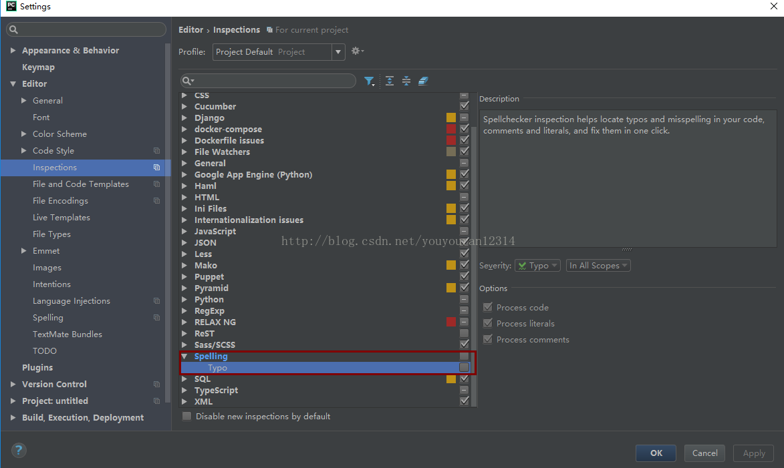Click the project-level icon beside Inspections
The width and height of the screenshot is (784, 468).
(x=156, y=168)
